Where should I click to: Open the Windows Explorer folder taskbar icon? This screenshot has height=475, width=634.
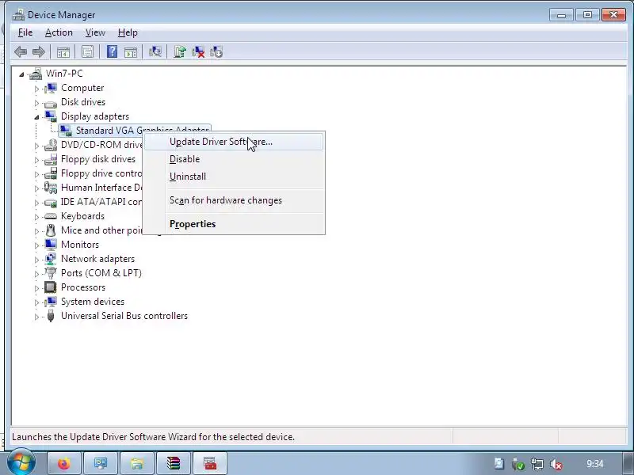[137, 463]
